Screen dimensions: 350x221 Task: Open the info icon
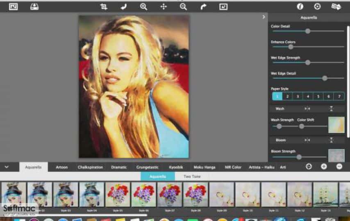coord(300,7)
